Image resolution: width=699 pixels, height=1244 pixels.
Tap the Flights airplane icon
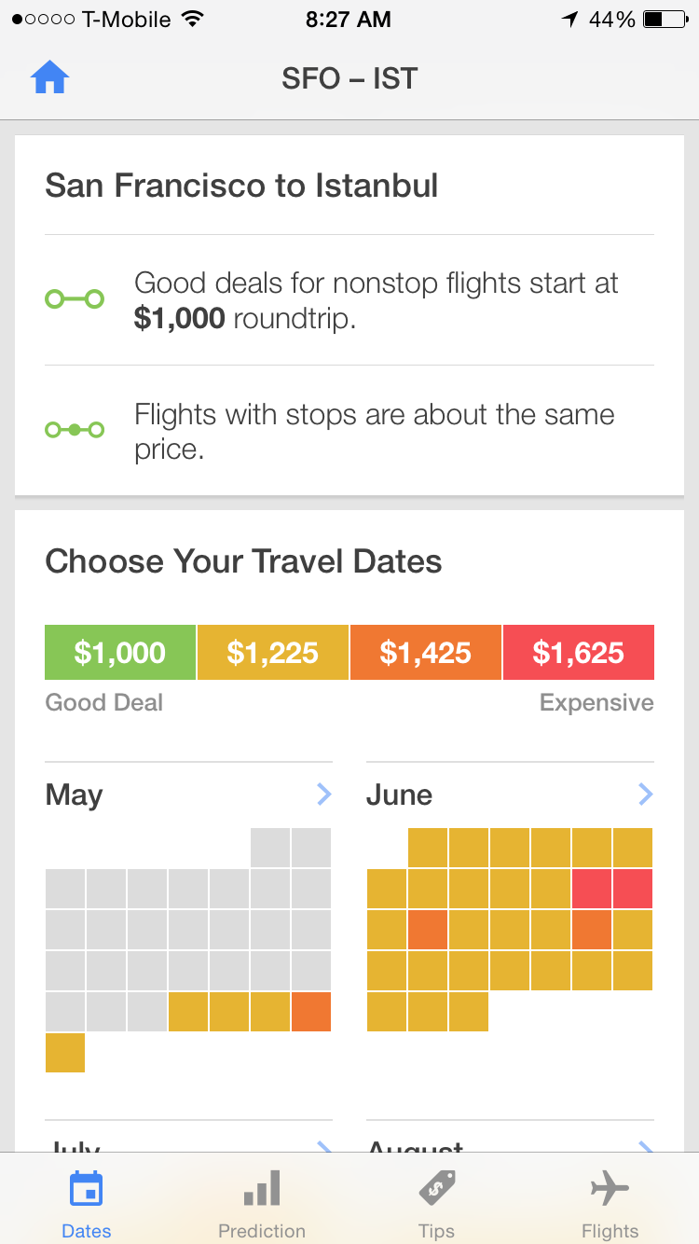[610, 1189]
